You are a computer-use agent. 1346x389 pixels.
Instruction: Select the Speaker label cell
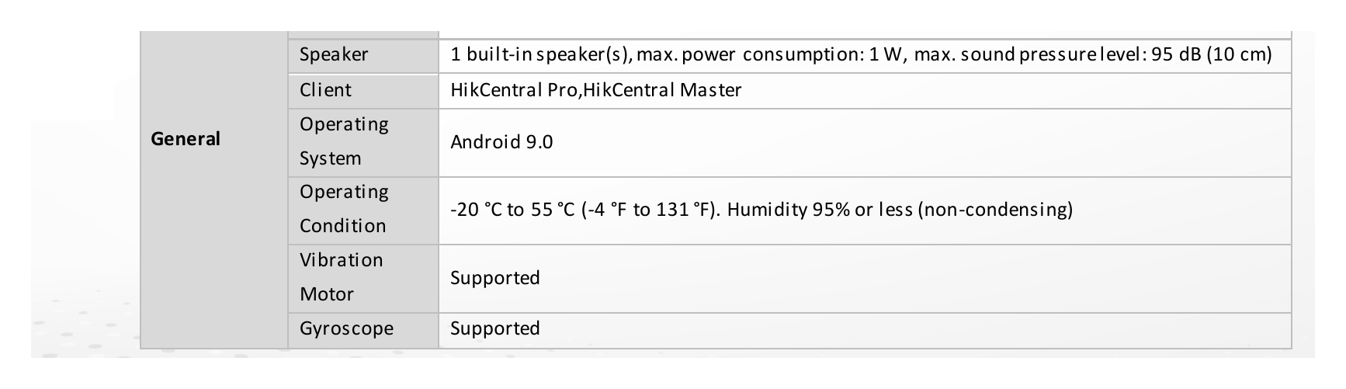pyautogui.click(x=363, y=55)
